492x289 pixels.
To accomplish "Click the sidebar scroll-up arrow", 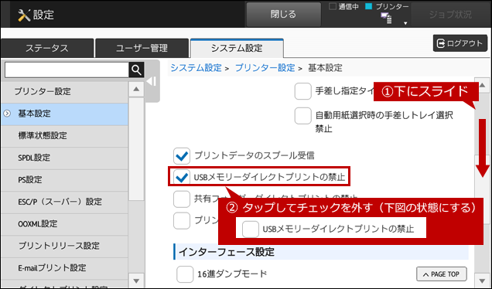I will [136, 90].
